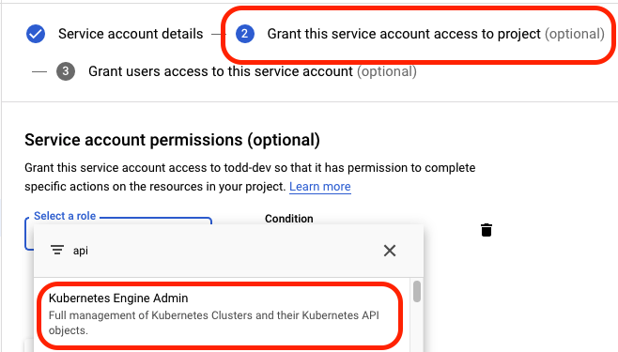The width and height of the screenshot is (618, 352).
Task: Click the role list scrollbar thumb
Action: [417, 291]
